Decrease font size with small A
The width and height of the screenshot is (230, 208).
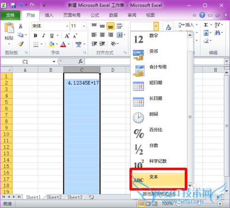pos(75,36)
